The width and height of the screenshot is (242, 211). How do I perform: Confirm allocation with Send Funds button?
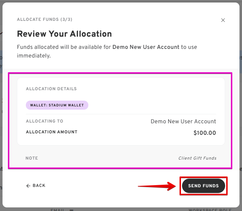coord(204,186)
